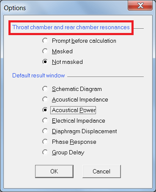The image size is (156, 192).
Task: Confirm settings with the OK button
Action: click(54, 171)
